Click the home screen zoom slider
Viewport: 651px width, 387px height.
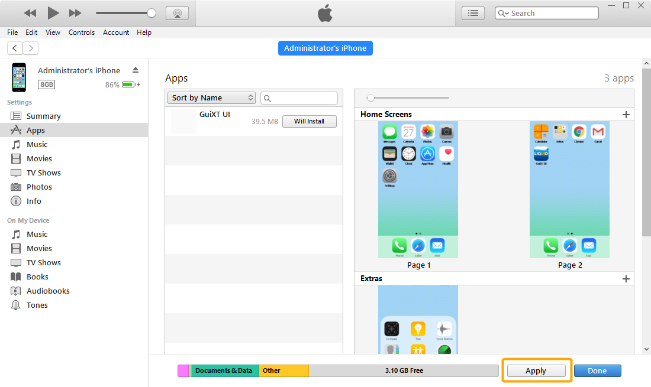click(370, 97)
